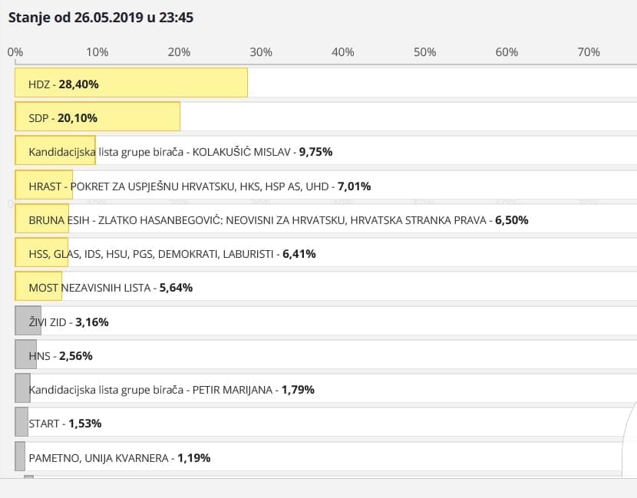Screen dimensions: 637x498
Task: Select the SDP 20,10% result bar
Action: click(97, 117)
